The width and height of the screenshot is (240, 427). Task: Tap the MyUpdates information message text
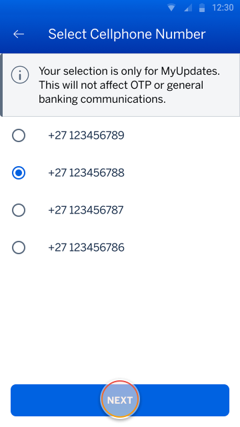pos(129,85)
